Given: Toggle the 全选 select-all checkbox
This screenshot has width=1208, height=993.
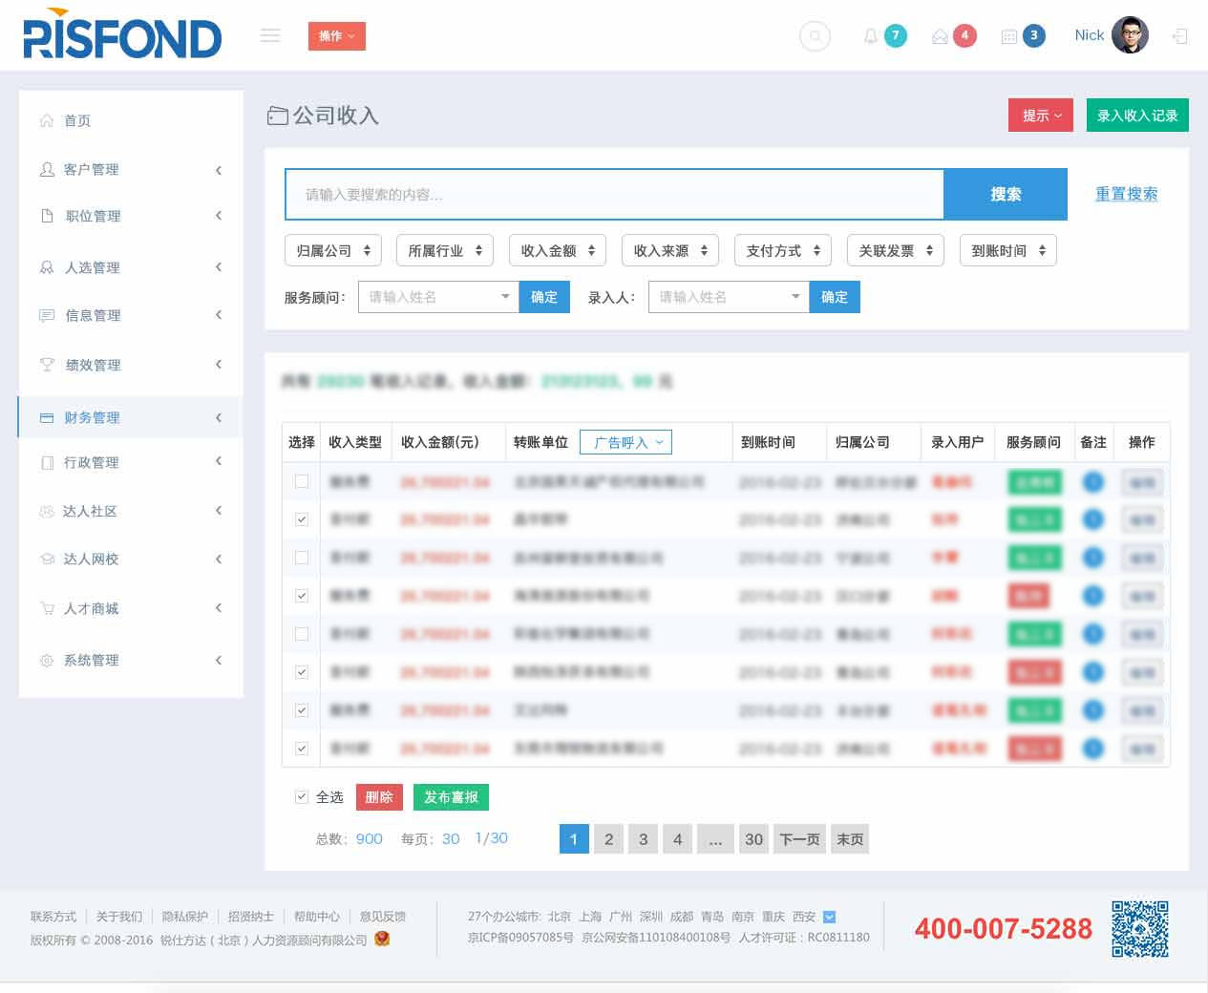Looking at the screenshot, I should (302, 796).
